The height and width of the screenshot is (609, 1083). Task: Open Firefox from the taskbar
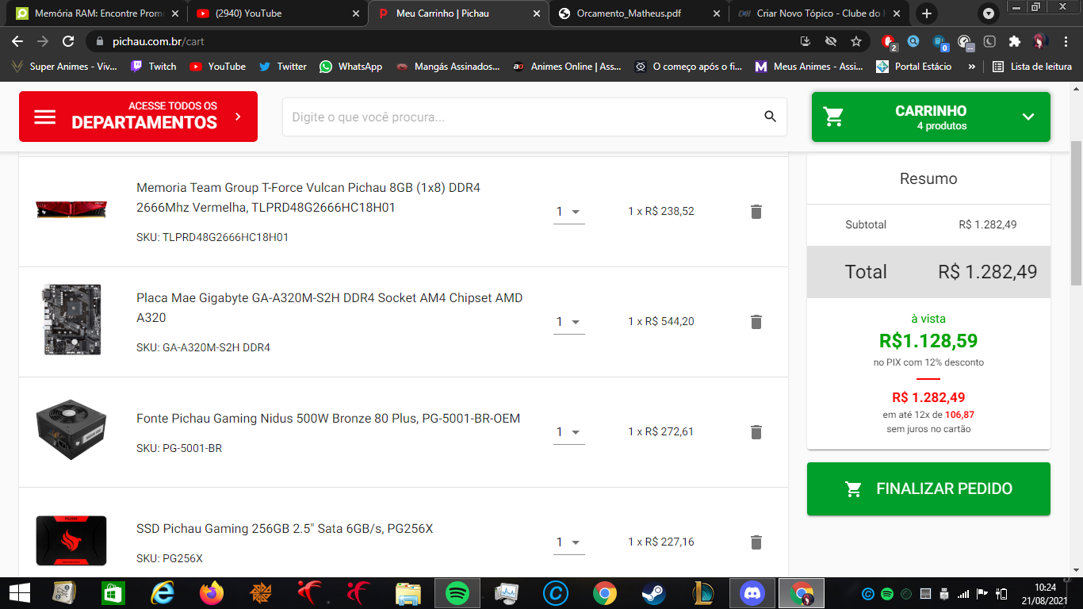pyautogui.click(x=212, y=592)
